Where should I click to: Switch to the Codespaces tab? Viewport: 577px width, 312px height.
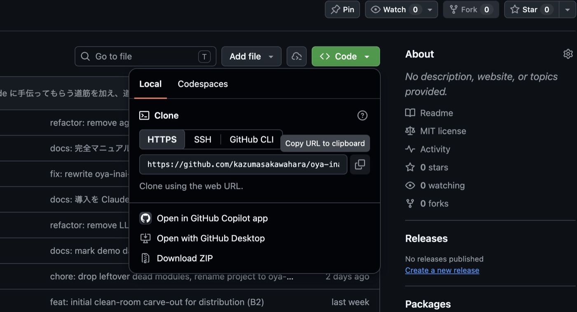[x=203, y=84]
